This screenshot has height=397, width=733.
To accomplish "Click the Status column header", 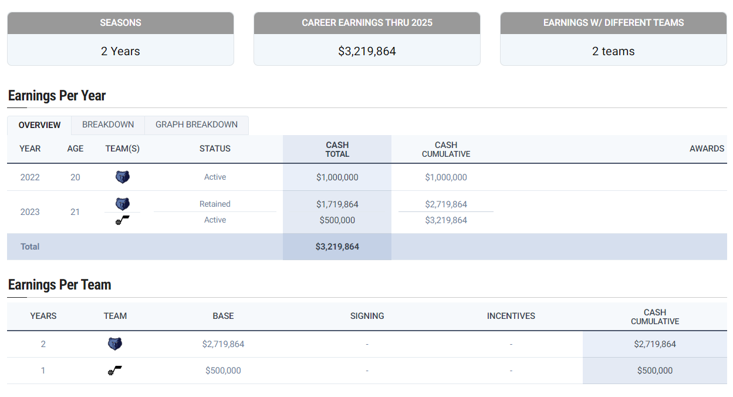I will 215,149.
